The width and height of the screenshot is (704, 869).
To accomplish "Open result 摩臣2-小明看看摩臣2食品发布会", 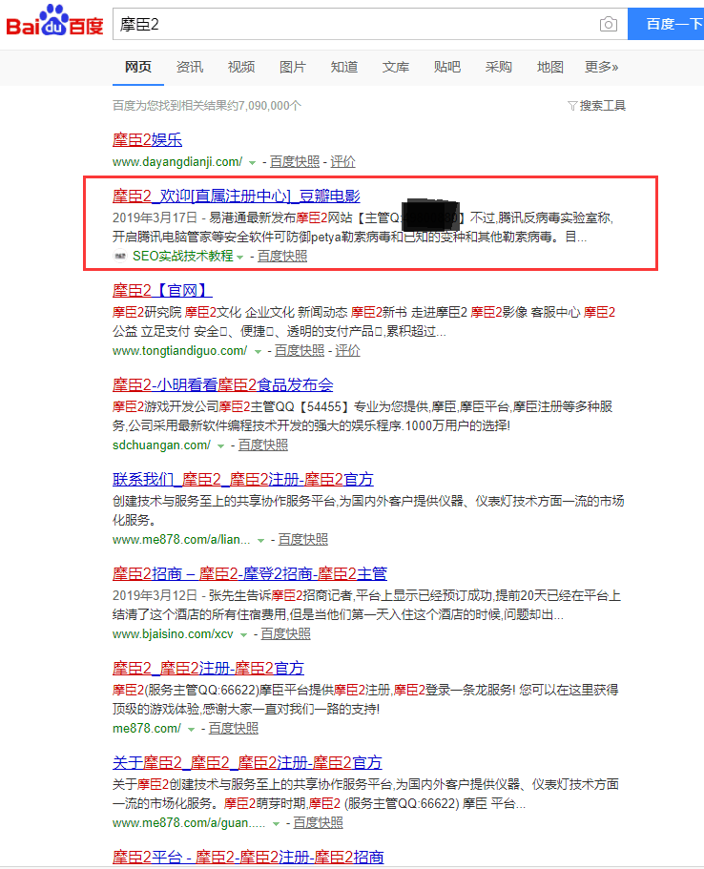I will [x=223, y=385].
